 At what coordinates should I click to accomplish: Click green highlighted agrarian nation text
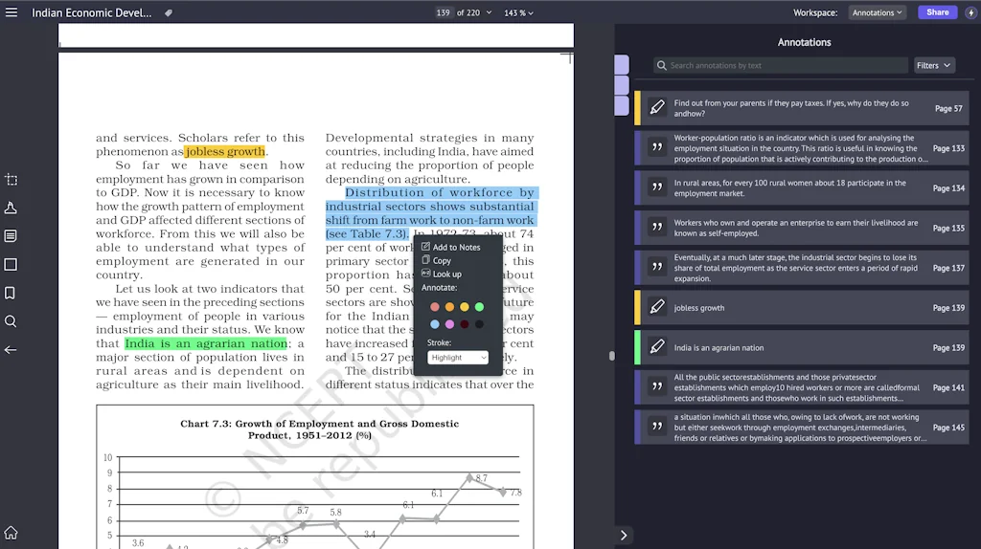tap(206, 343)
